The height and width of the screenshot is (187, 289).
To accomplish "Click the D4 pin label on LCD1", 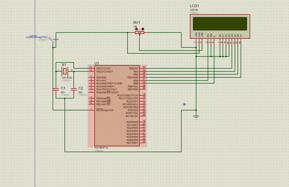I will click(232, 35).
